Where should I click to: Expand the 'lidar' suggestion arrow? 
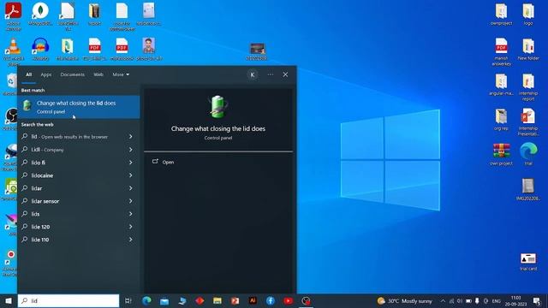pos(130,188)
